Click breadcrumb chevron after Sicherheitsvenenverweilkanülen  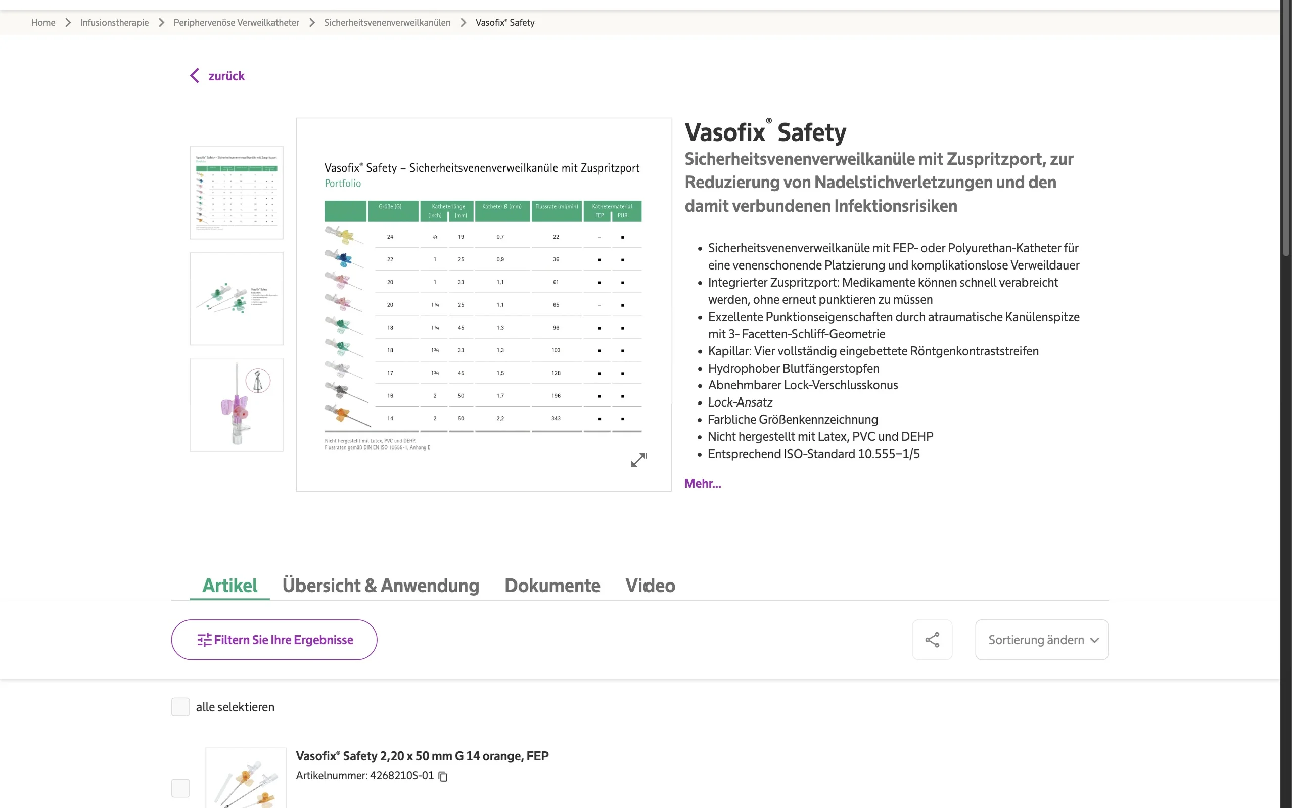(x=463, y=22)
